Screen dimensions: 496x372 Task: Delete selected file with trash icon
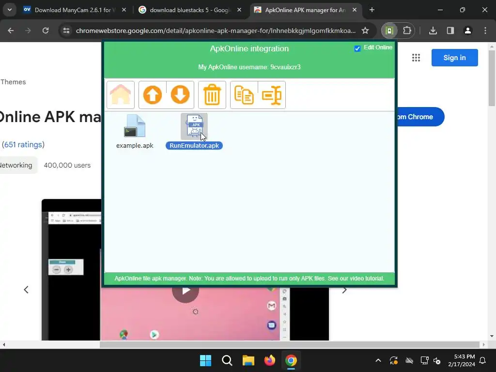coord(212,95)
